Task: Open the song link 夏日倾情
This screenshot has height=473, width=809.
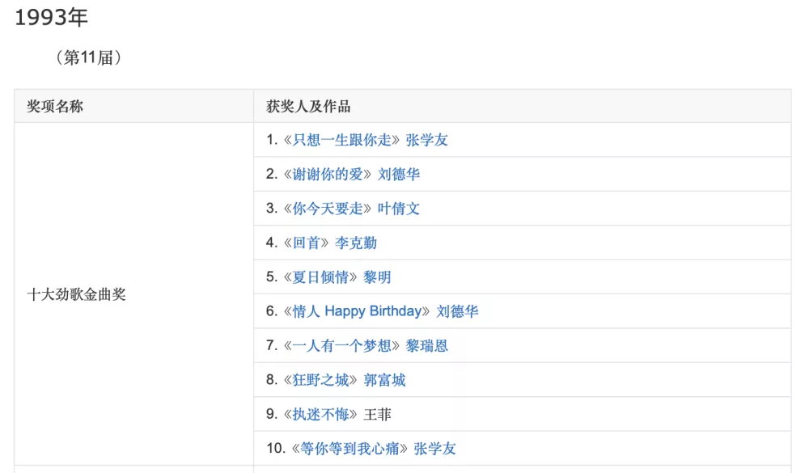Action: (x=321, y=277)
